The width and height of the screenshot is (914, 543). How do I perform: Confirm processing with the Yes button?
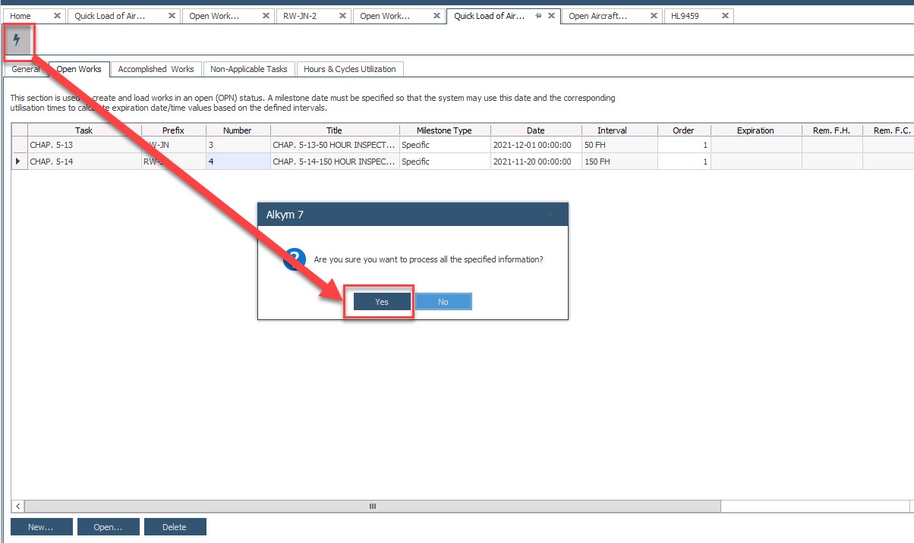[382, 302]
